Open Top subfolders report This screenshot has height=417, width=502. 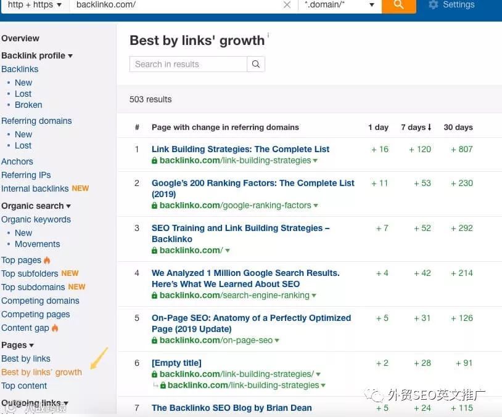(30, 273)
